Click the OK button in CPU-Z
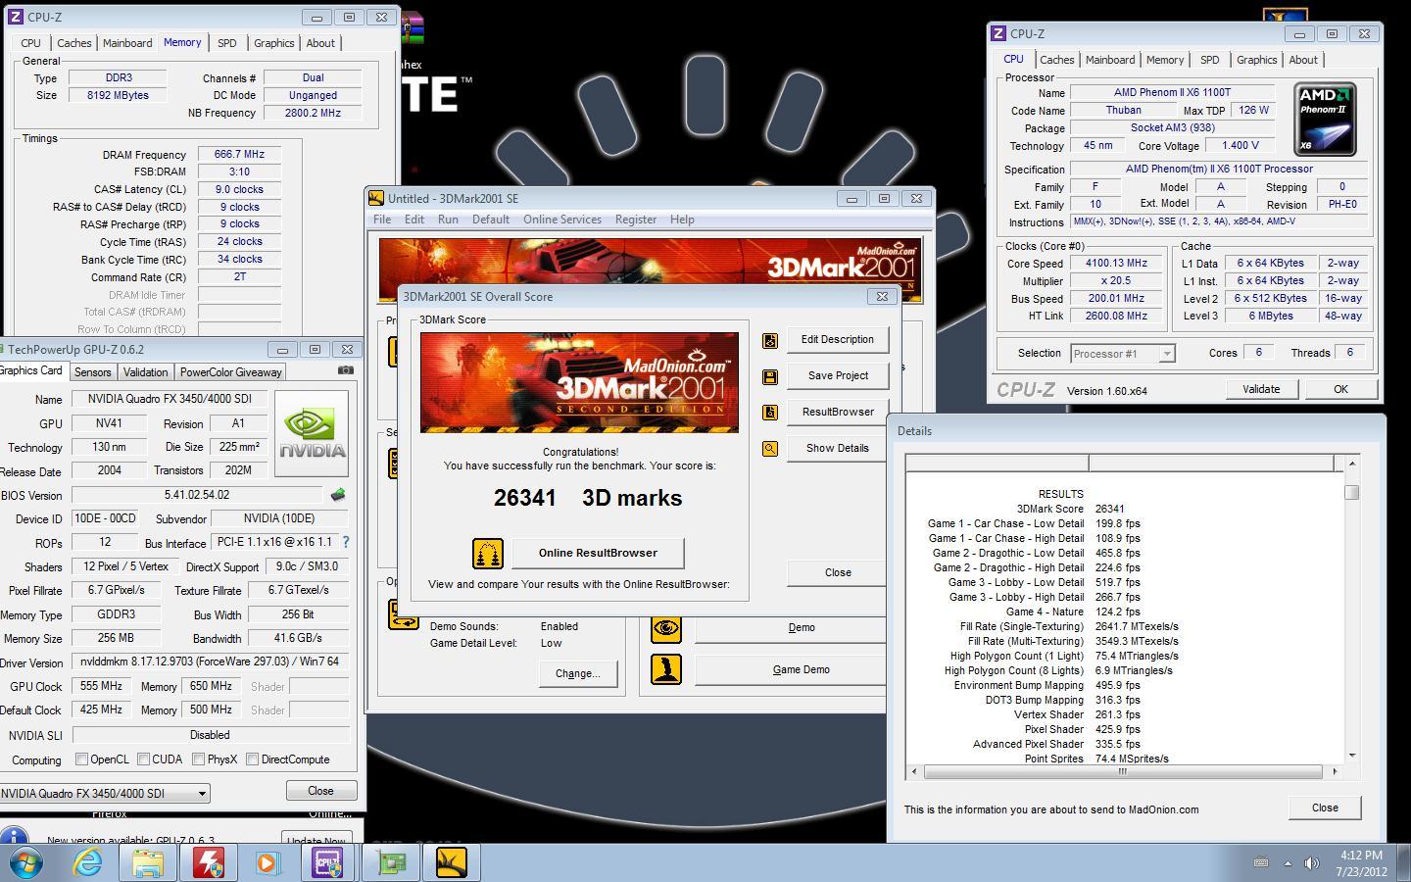Screen dimensions: 1411x882 [x=1340, y=389]
